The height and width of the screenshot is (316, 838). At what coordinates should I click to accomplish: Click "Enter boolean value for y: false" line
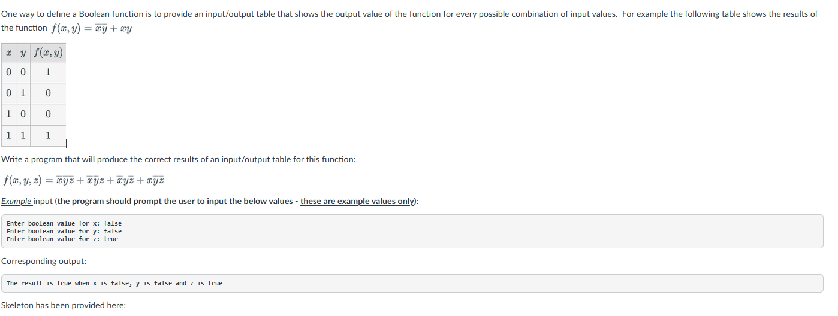coord(64,231)
